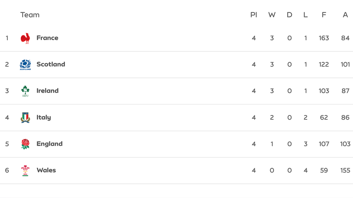Open the Scotland team link

[51, 64]
